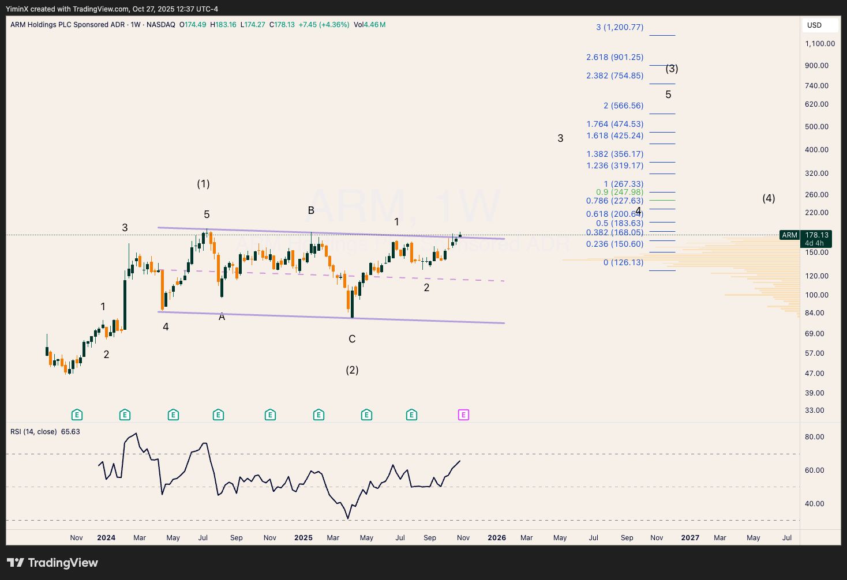Open the earnings marker above Nov 2024
The height and width of the screenshot is (580, 847).
(270, 415)
